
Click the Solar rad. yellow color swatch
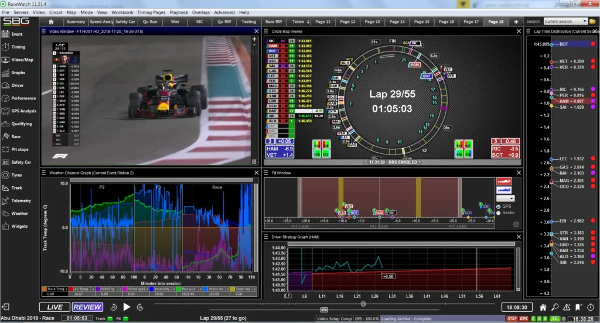click(233, 289)
